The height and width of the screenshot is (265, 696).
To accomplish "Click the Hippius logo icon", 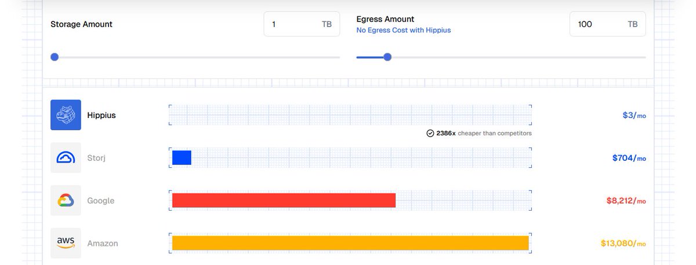I will coord(66,115).
